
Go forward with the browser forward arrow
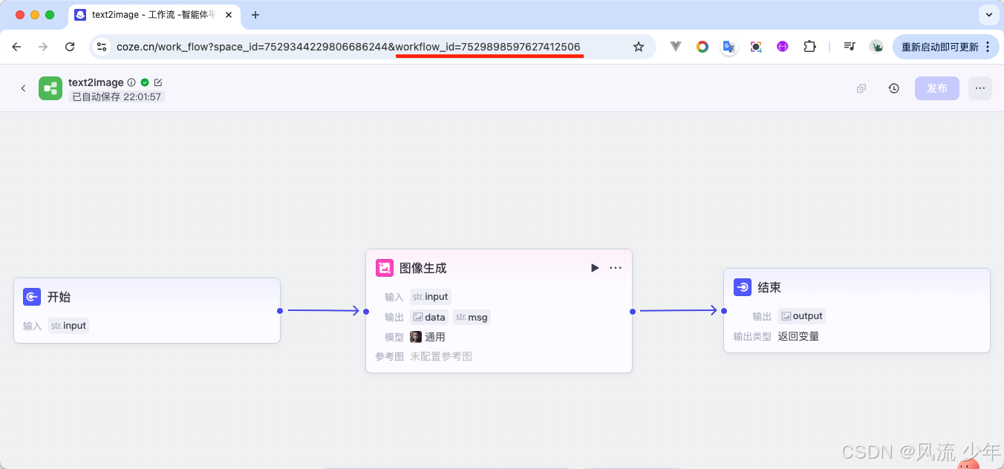[x=43, y=47]
